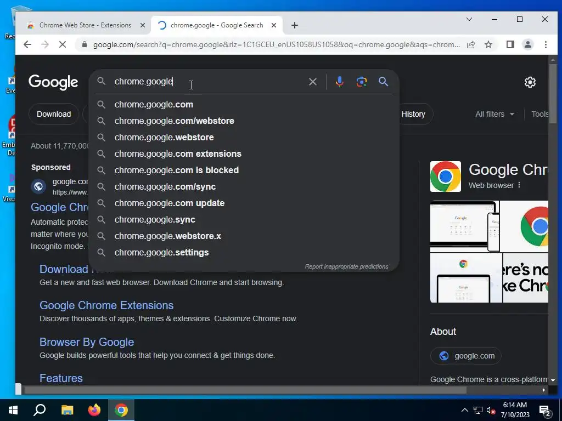The image size is (562, 421).
Task: Open Chrome side panel icon
Action: pyautogui.click(x=510, y=44)
